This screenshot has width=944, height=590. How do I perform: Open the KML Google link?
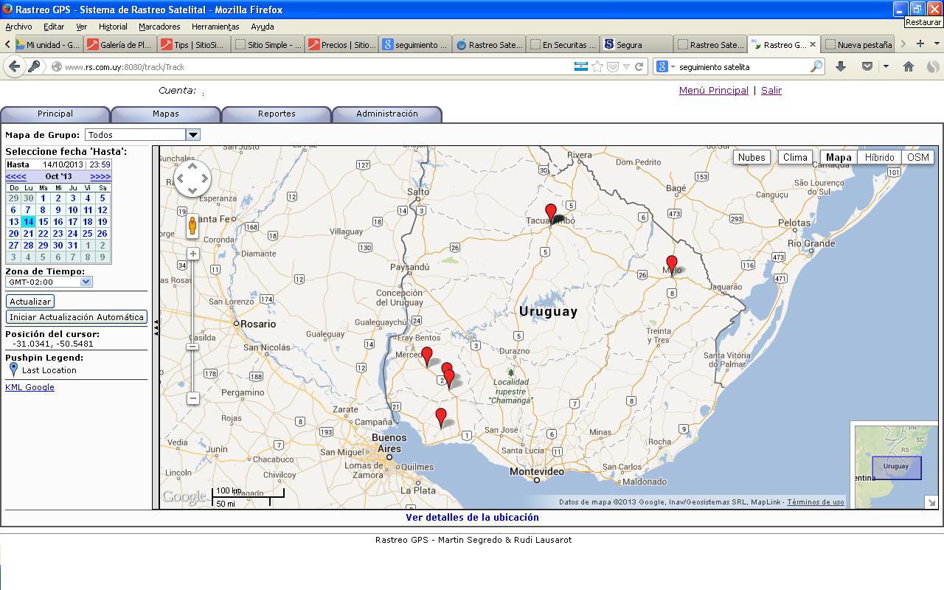(29, 387)
